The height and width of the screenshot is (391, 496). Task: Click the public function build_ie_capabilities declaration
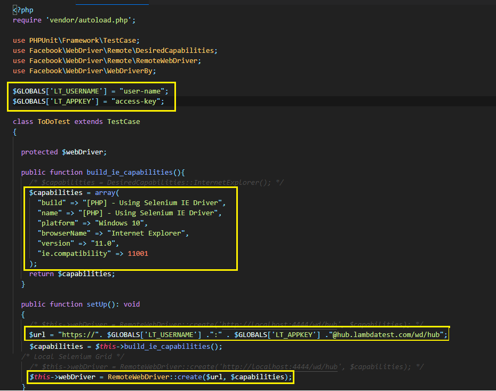[x=102, y=173]
